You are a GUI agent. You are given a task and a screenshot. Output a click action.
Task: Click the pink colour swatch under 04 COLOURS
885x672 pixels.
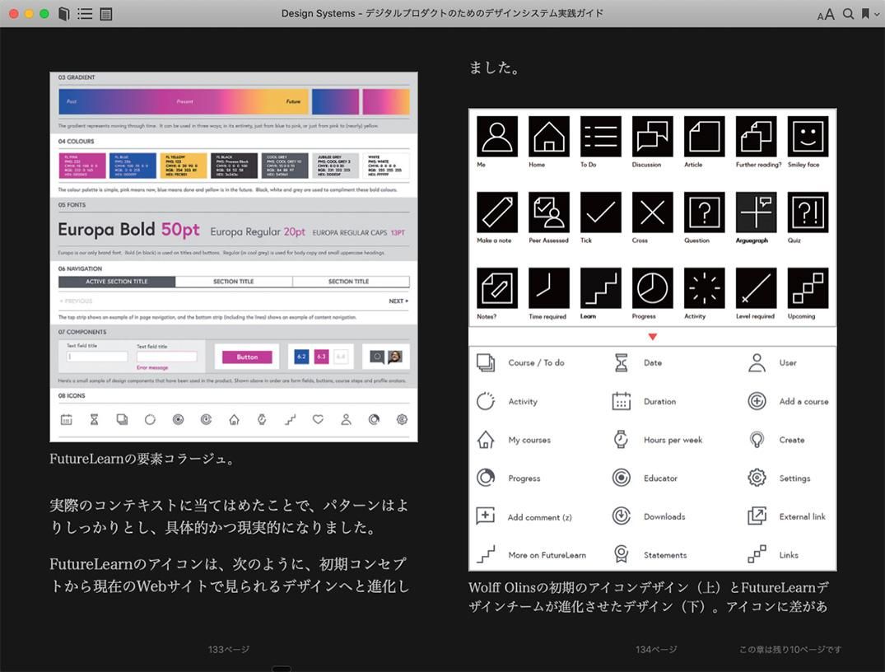point(82,166)
